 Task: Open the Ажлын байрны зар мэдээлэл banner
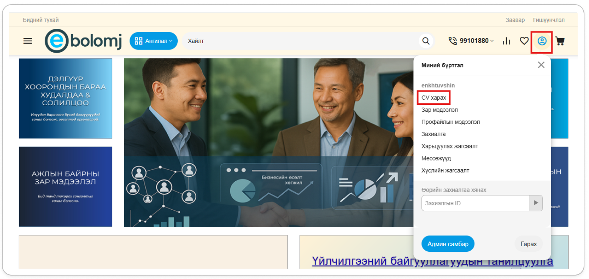(x=65, y=187)
